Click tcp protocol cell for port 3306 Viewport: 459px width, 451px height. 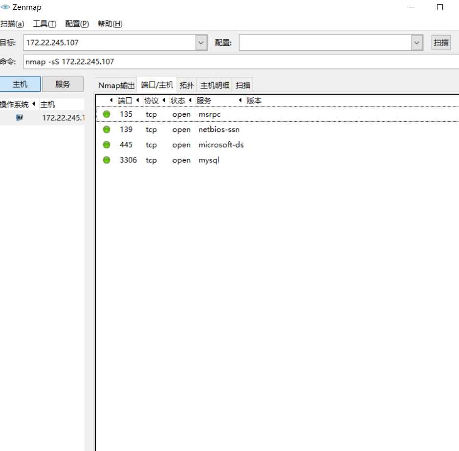pyautogui.click(x=152, y=160)
